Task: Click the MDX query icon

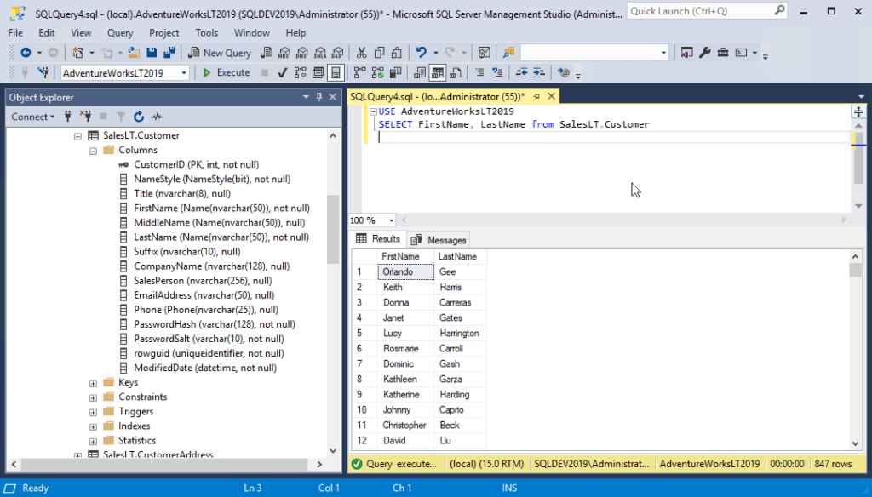Action: click(x=284, y=53)
